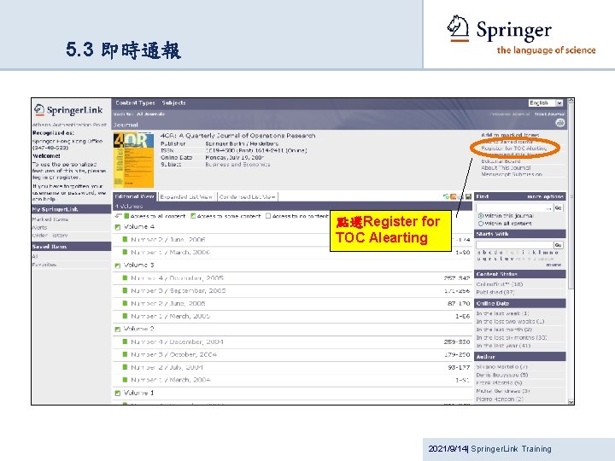Open issue Number 2 / June, 2006
The image size is (615, 461).
pos(168,239)
